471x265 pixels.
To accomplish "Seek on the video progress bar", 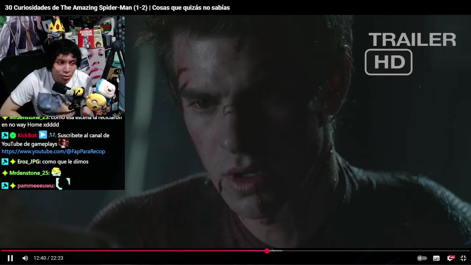I will (235, 251).
